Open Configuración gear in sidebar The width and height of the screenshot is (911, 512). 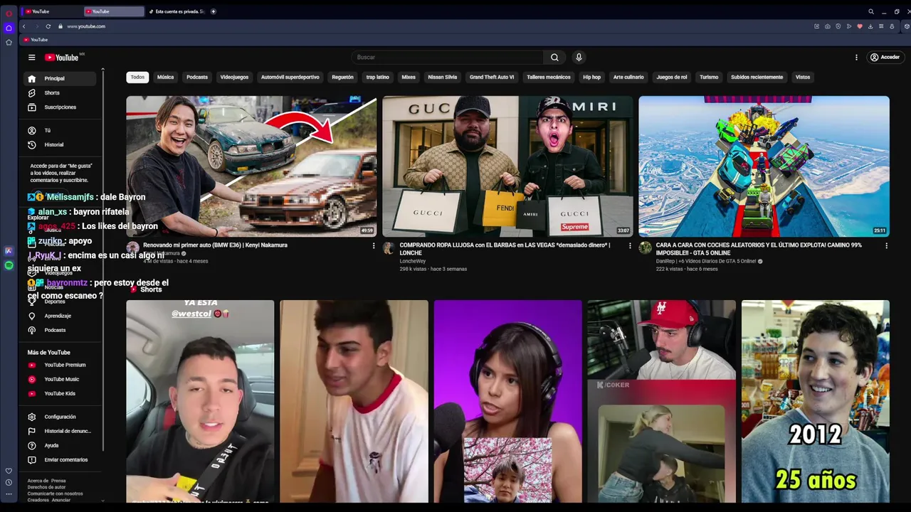(60, 417)
